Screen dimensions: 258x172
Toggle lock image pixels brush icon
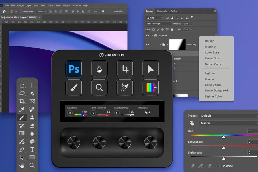coord(158,30)
